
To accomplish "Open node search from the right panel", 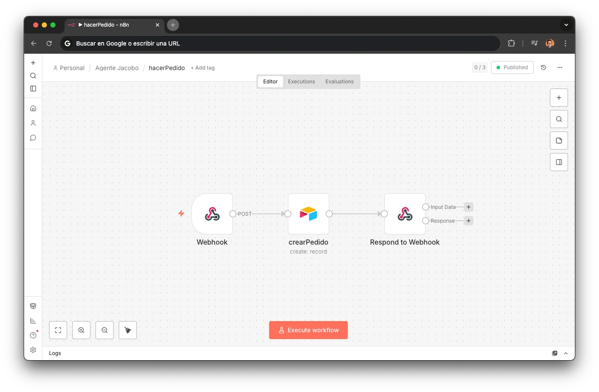I will coord(559,119).
